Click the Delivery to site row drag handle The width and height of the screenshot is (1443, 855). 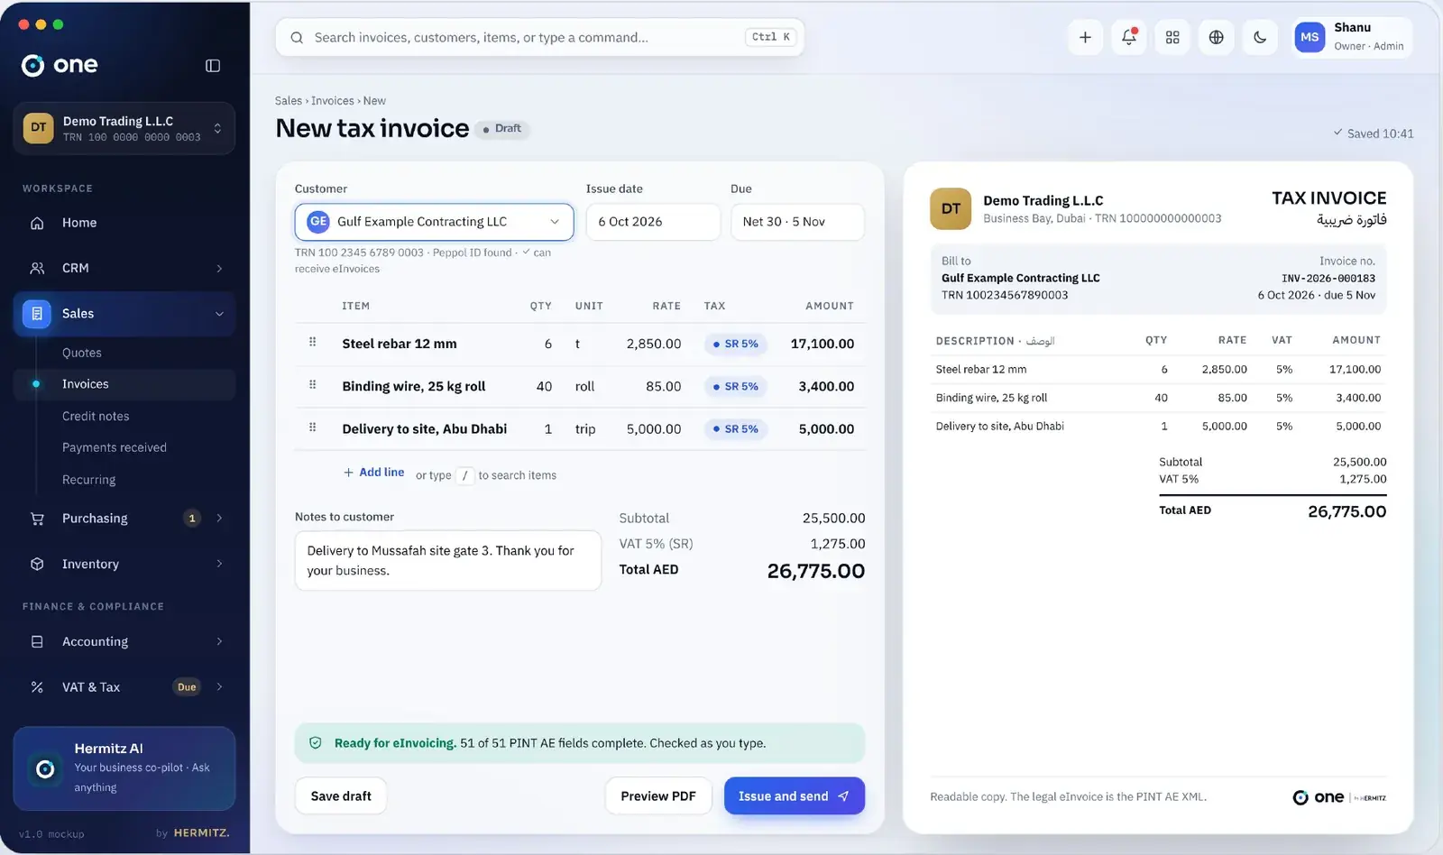pos(312,427)
